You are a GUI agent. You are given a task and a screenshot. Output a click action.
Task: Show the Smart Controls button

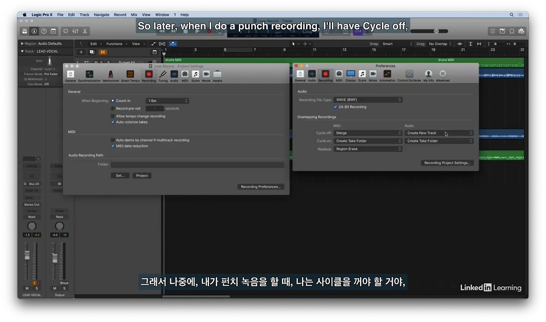65,31
